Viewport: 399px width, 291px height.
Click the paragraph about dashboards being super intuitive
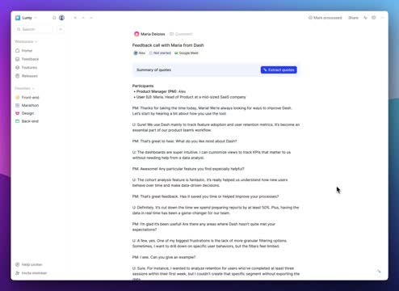point(212,155)
